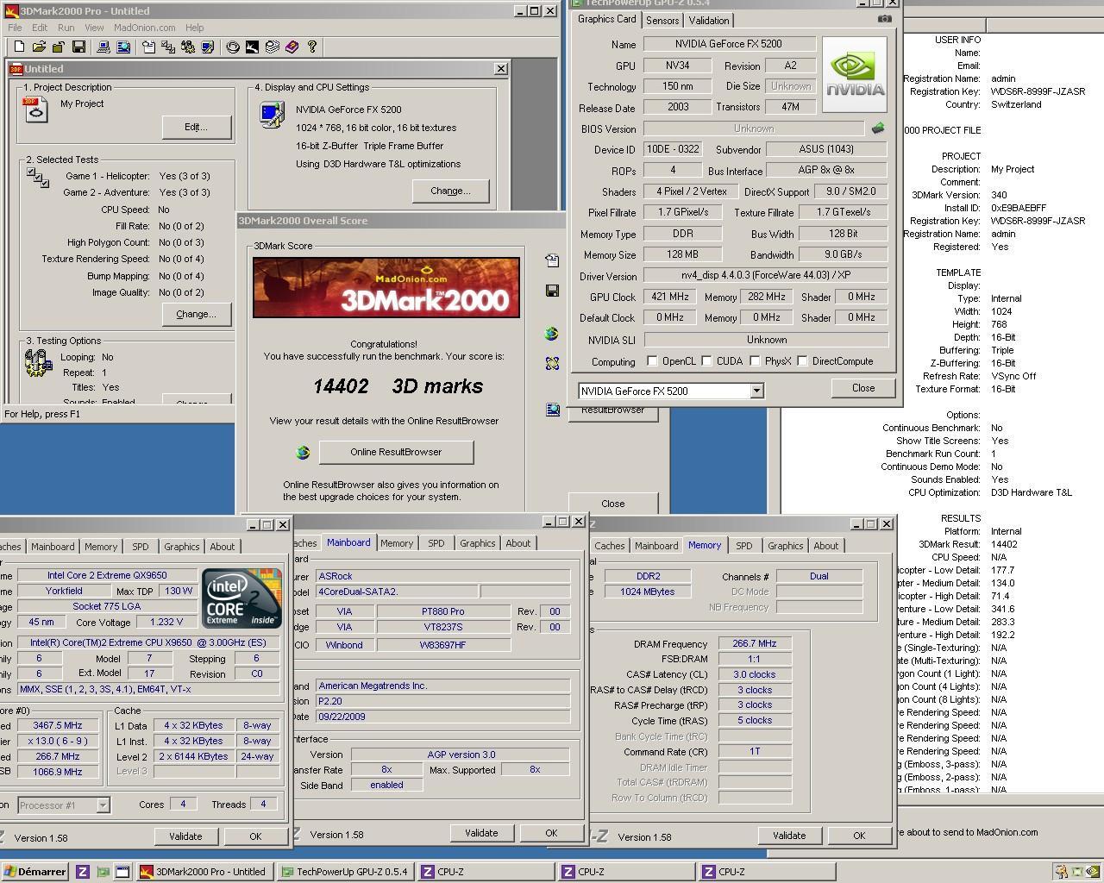Open the MadOnion.com menu
The height and width of the screenshot is (883, 1104).
coord(145,28)
